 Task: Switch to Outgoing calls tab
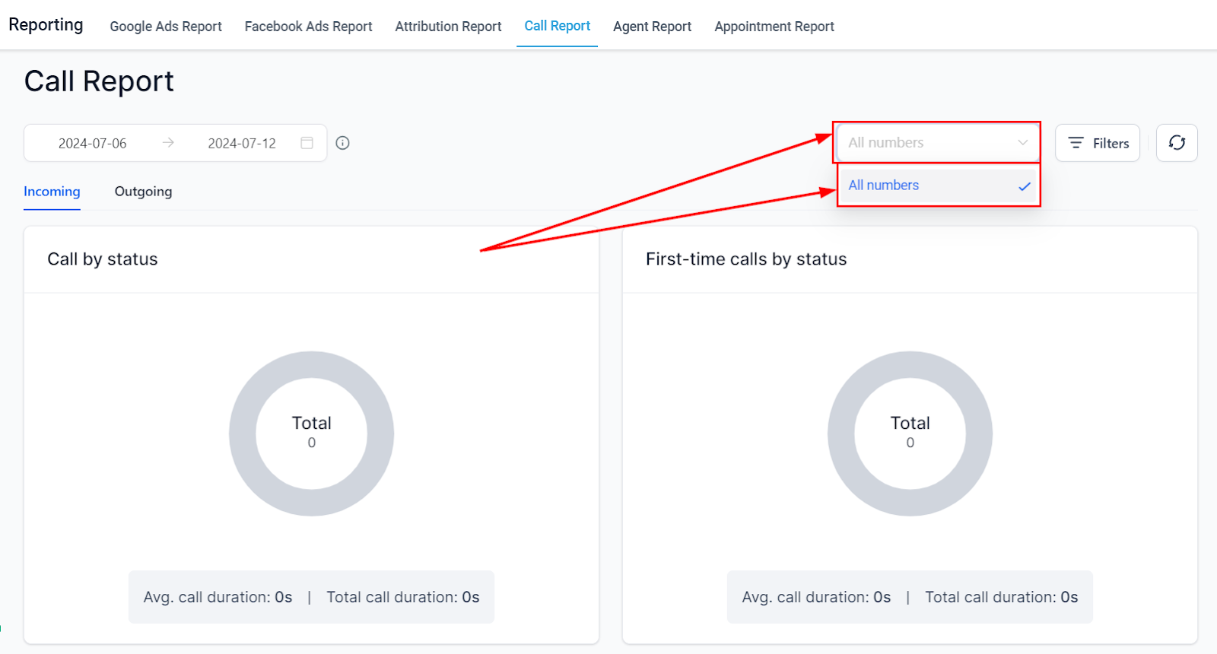[x=143, y=192]
